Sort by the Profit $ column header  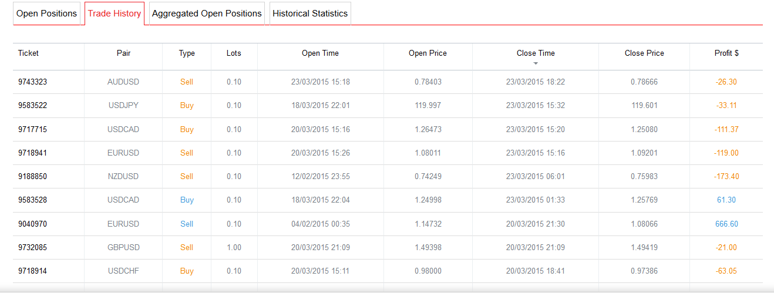pyautogui.click(x=726, y=53)
